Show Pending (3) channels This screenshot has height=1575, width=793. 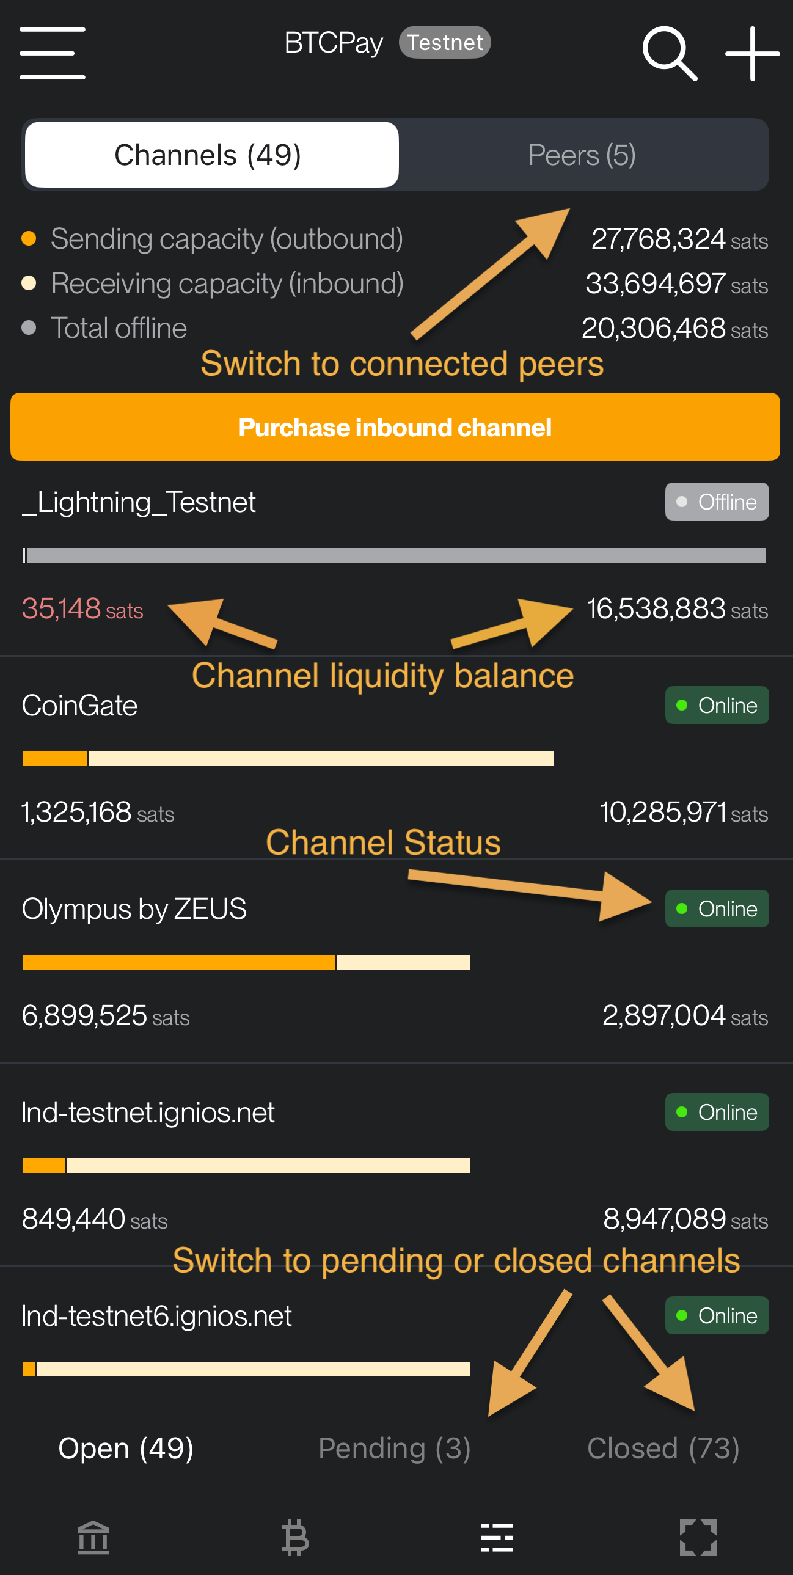coord(394,1448)
